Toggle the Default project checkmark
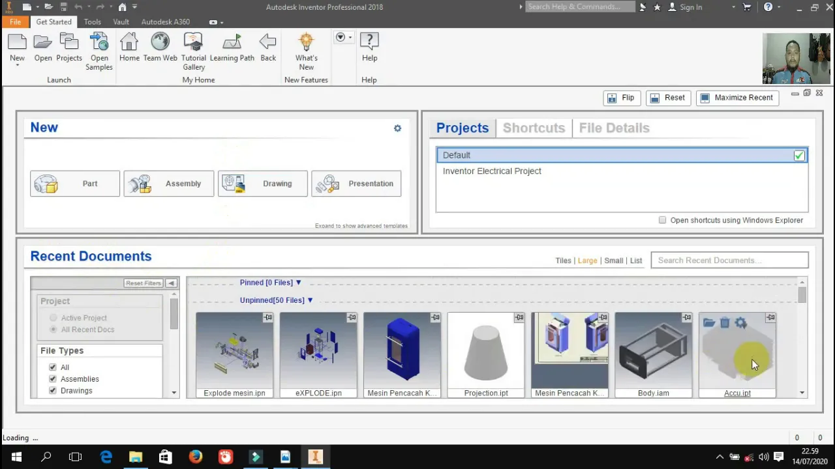Image resolution: width=835 pixels, height=469 pixels. (x=799, y=155)
